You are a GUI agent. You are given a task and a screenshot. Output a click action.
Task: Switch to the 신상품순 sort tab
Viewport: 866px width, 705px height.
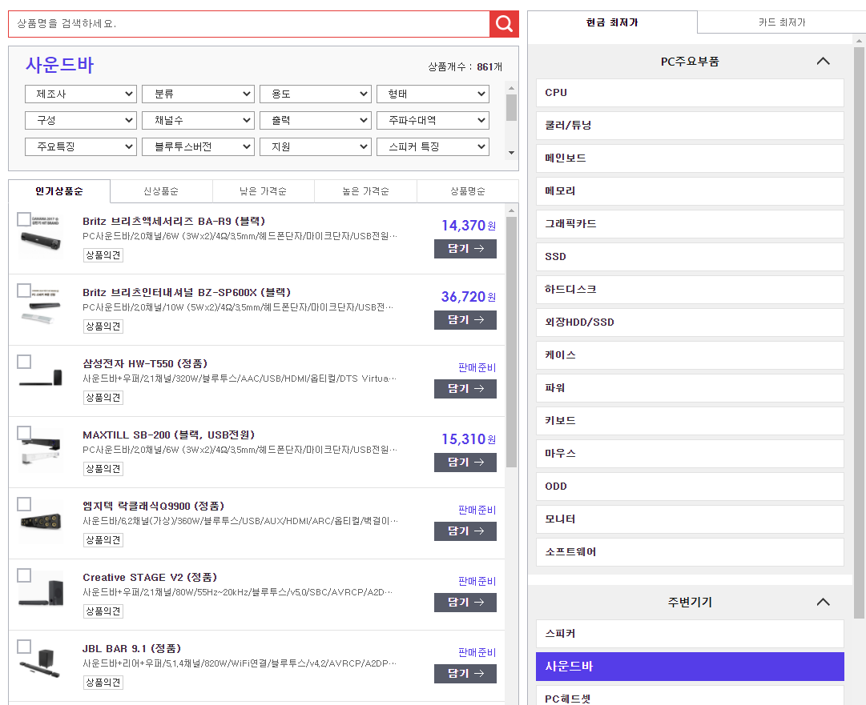[x=161, y=191]
